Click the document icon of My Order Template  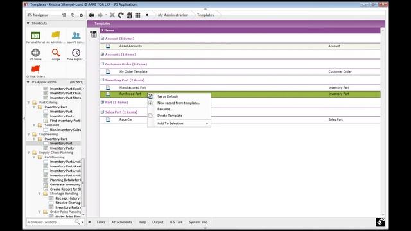point(109,72)
